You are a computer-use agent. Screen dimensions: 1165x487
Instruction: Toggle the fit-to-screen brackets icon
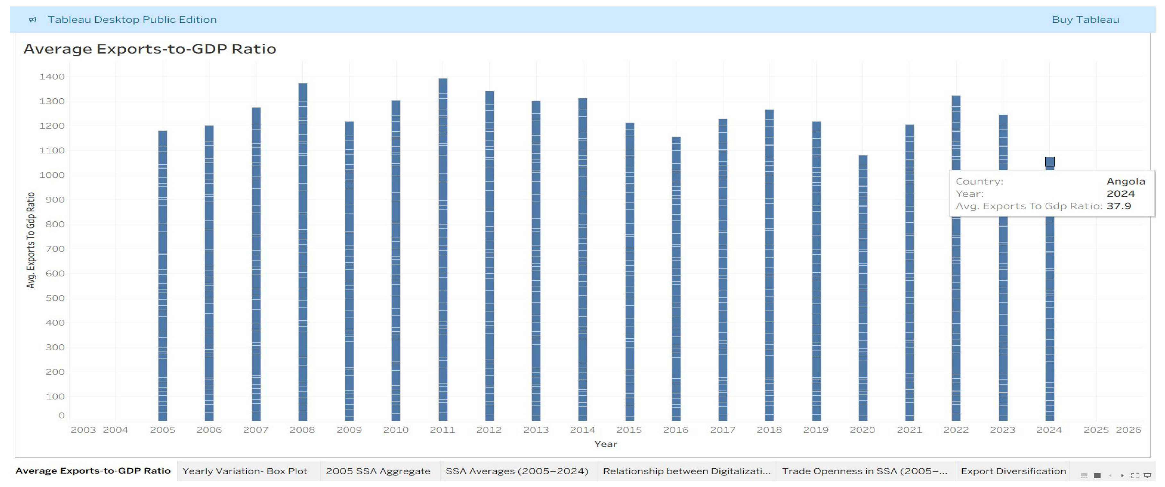[1135, 475]
